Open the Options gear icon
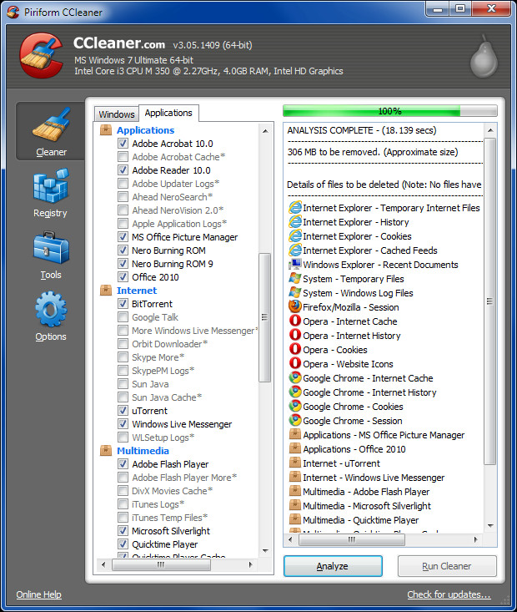Image resolution: width=517 pixels, height=612 pixels. 51,309
